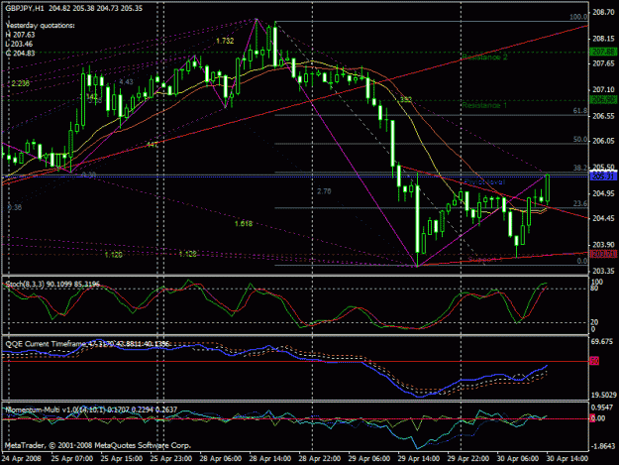
Task: Select the 'Yesterday quotations:' label
Action: point(41,26)
